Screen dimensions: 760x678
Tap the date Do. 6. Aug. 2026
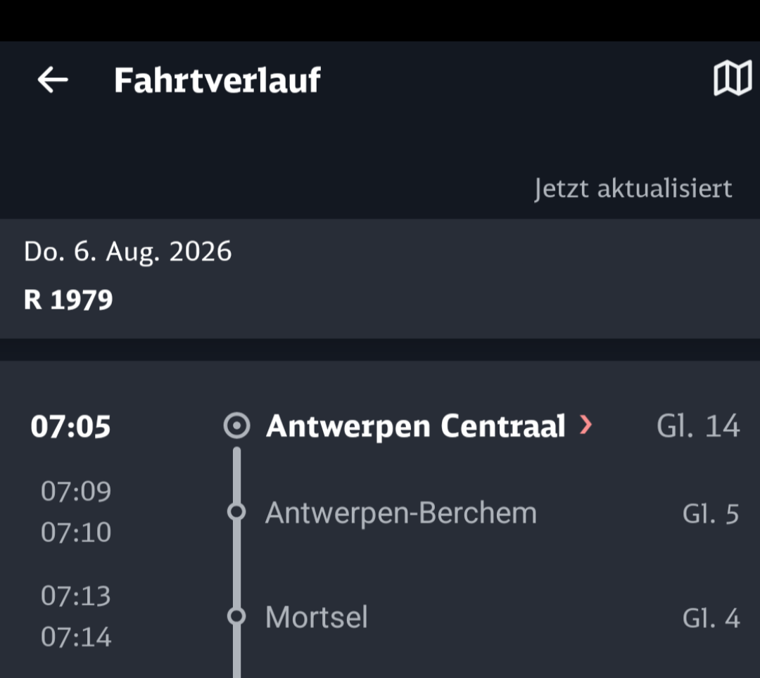[128, 252]
